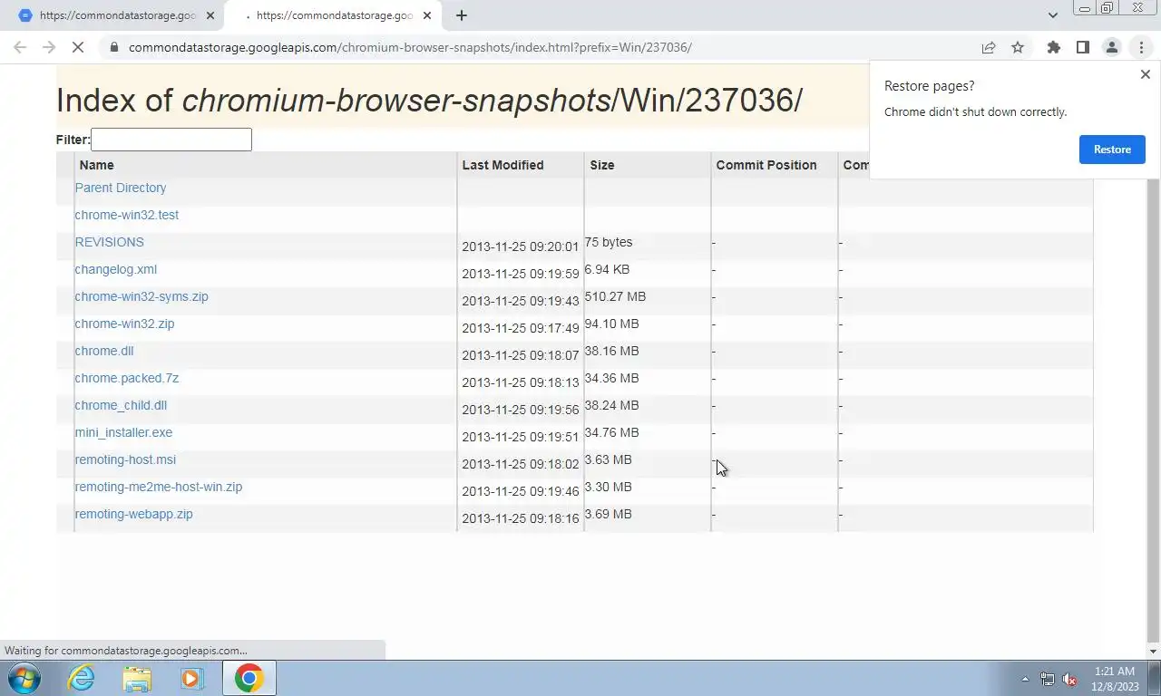The image size is (1161, 696).
Task: Open the REVISIONS file link
Action: (x=110, y=242)
